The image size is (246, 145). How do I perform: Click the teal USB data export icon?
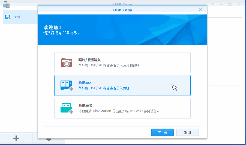coord(67,108)
